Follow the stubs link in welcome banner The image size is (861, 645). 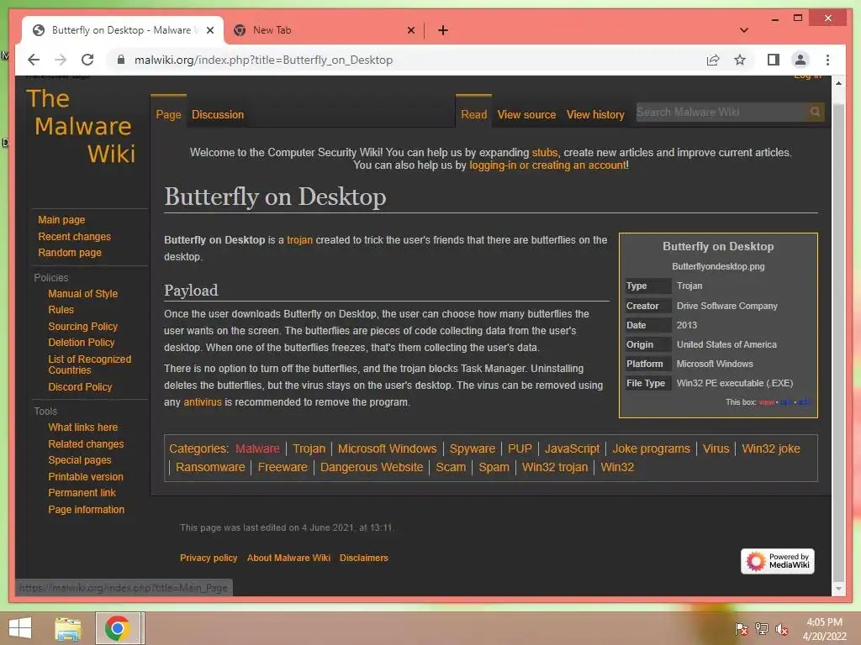tap(544, 153)
